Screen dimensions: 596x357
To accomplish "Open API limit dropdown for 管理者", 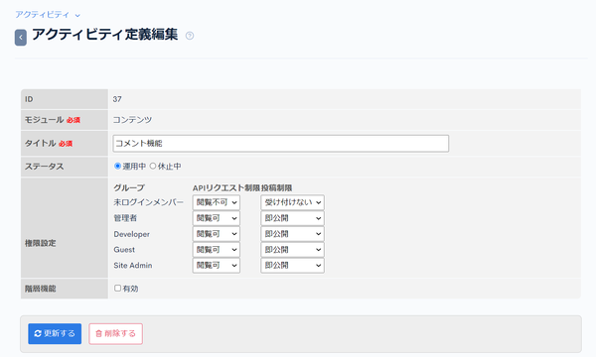I will [217, 218].
